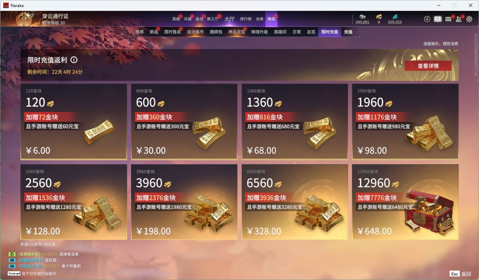Click the red 查看详情 button

pyautogui.click(x=428, y=65)
